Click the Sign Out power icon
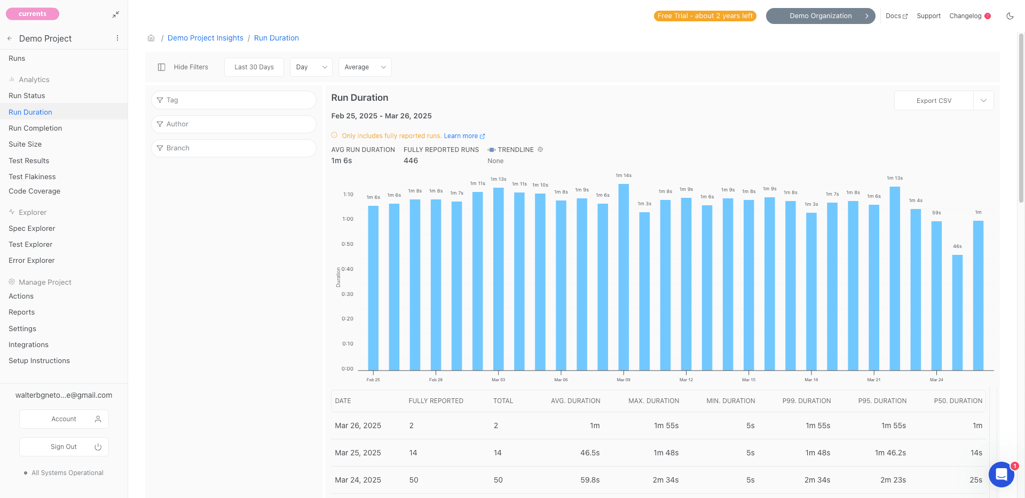Screen dimensions: 1025x498 point(98,447)
